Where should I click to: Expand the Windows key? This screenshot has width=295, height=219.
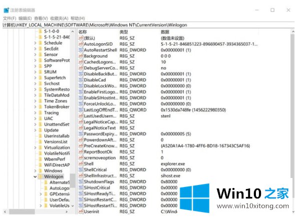click(35, 171)
